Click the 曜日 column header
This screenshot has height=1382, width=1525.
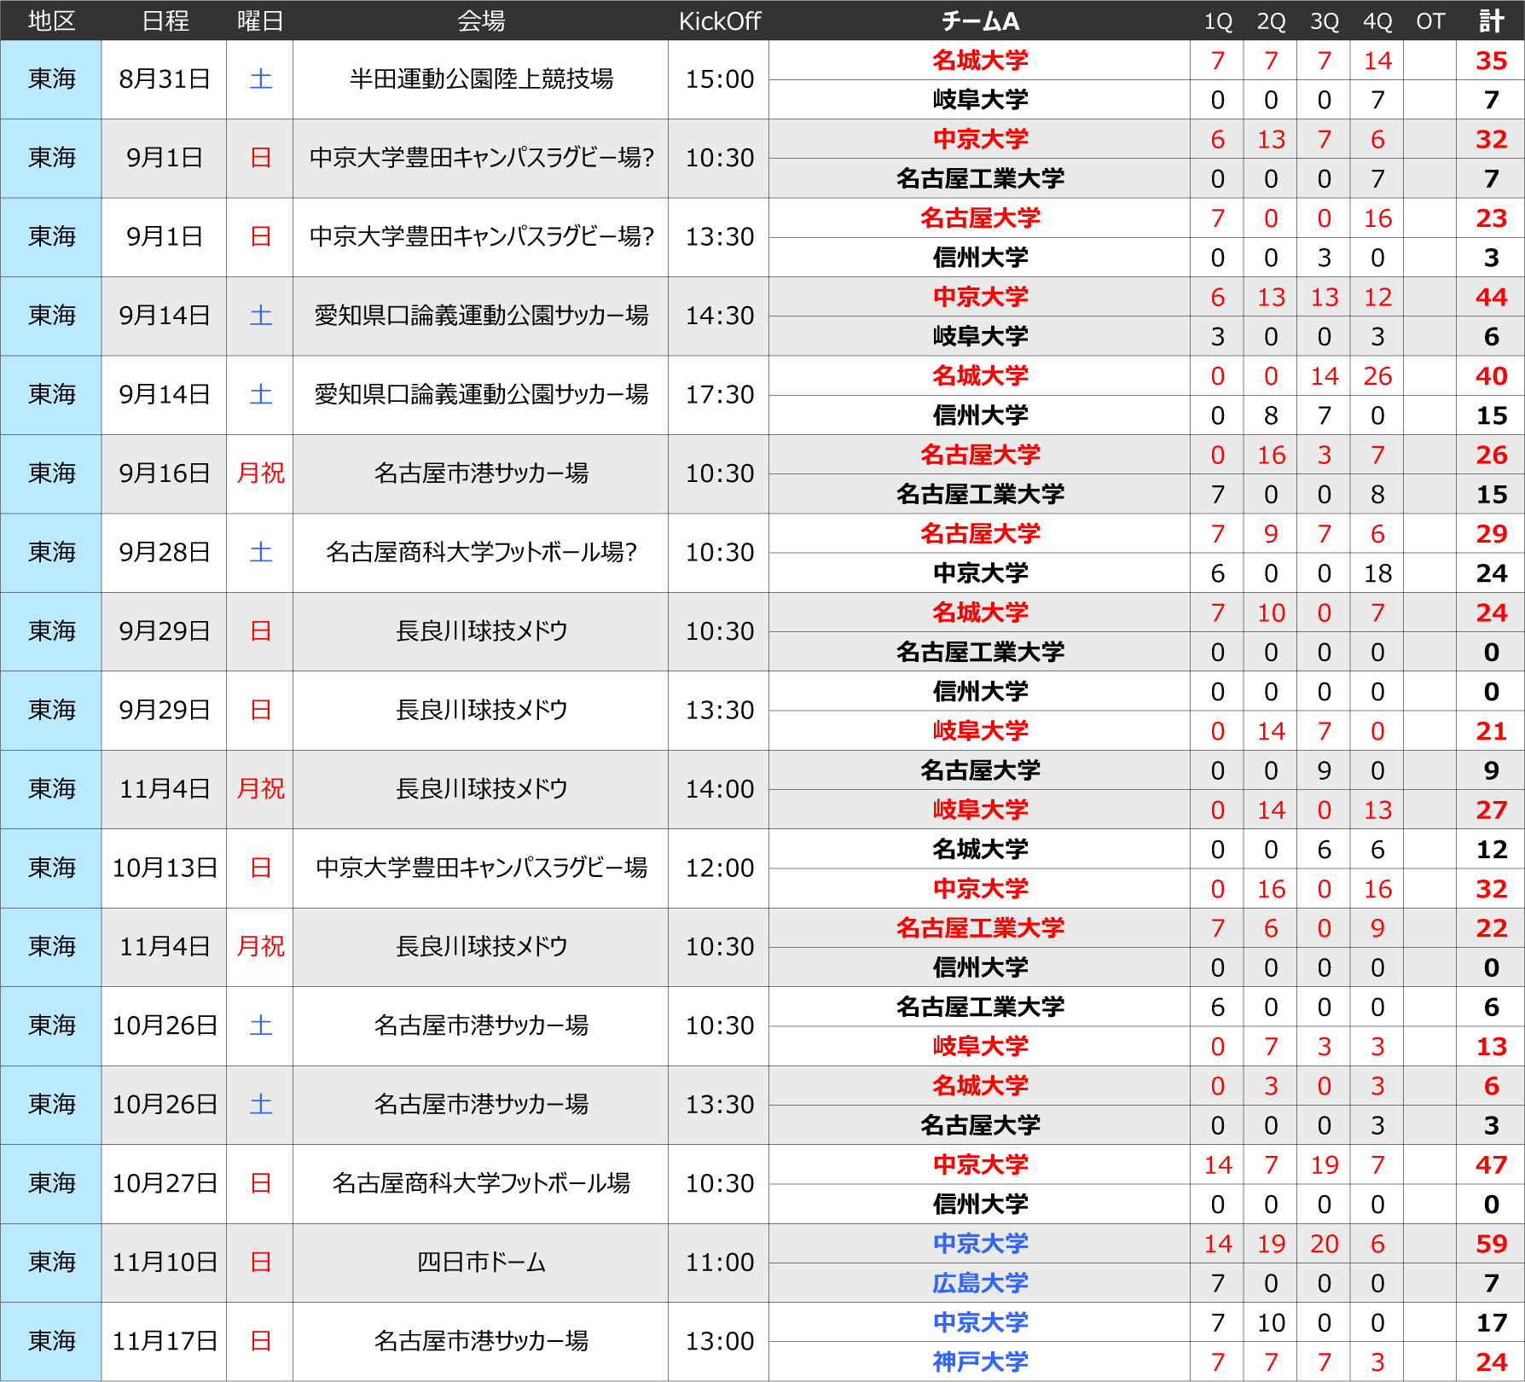(x=260, y=20)
